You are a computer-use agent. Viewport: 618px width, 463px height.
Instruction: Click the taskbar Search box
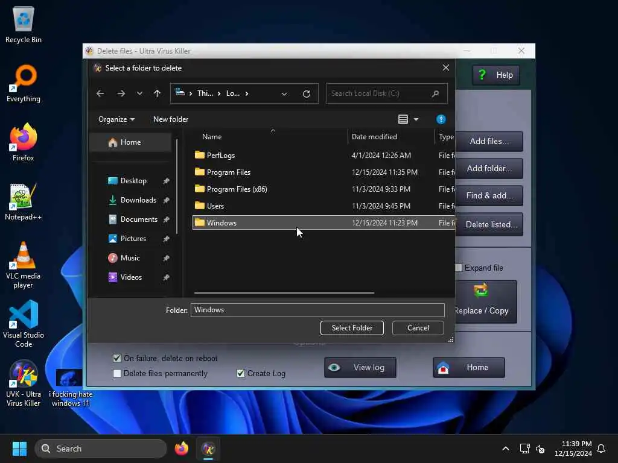101,449
